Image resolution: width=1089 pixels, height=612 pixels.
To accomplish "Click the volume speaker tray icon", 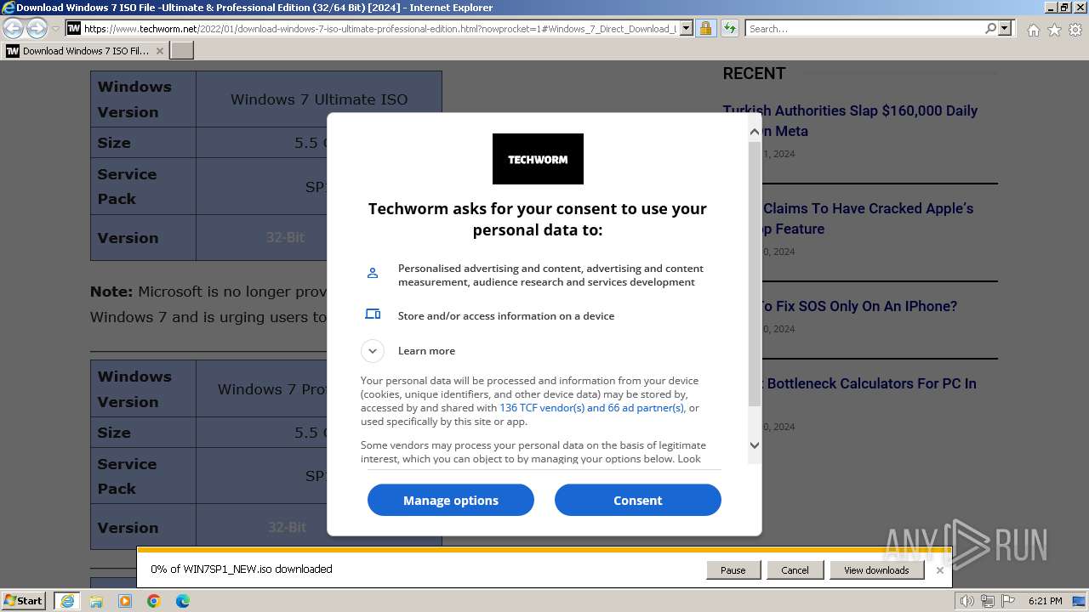I will pos(966,601).
